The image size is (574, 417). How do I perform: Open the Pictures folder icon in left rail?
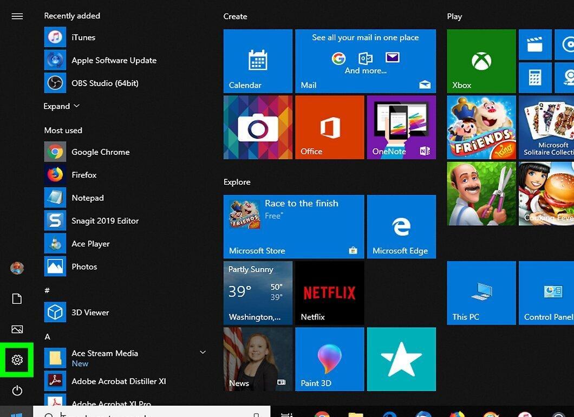point(17,329)
